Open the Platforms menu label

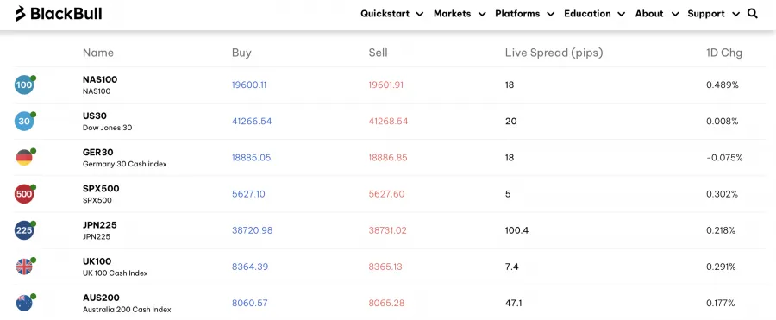pyautogui.click(x=517, y=14)
